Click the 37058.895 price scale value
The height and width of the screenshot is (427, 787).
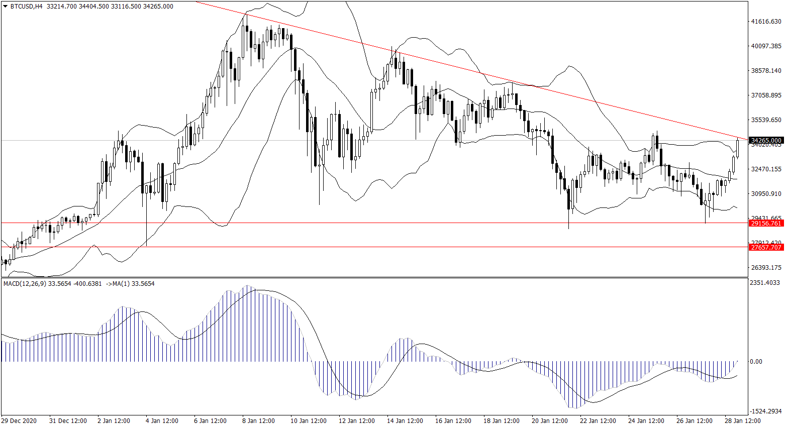tap(766, 95)
